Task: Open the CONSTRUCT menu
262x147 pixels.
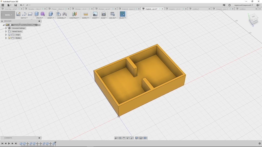Action: [74, 18]
